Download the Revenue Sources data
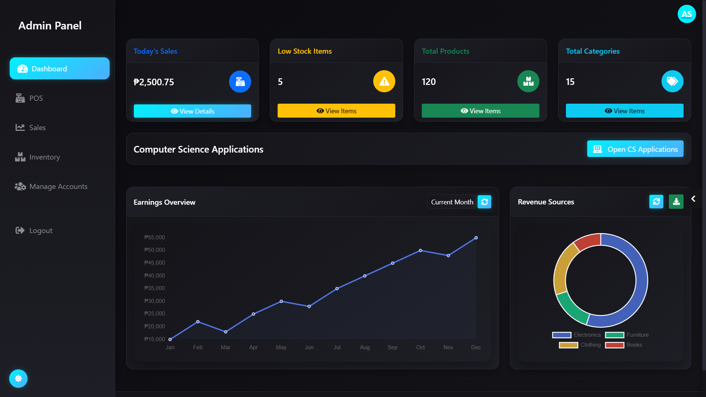This screenshot has height=397, width=706. (676, 201)
